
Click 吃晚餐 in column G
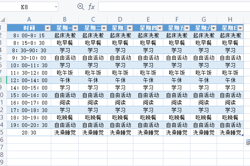click(x=204, y=117)
